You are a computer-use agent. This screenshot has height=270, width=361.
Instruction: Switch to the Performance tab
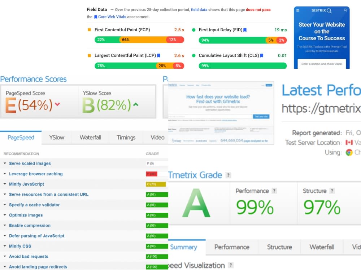232,247
